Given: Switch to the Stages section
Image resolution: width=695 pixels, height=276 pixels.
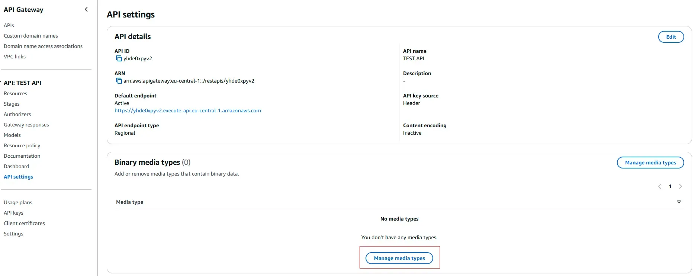Looking at the screenshot, I should [12, 104].
